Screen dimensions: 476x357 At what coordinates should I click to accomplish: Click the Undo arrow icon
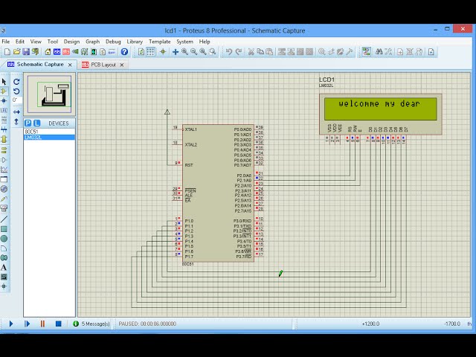(229, 52)
